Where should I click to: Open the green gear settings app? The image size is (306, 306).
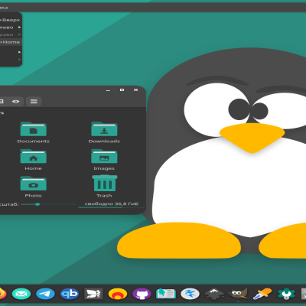(286, 294)
